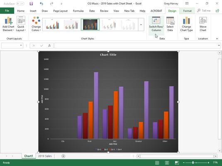
Task: Open the File menu
Action: pyautogui.click(x=7, y=11)
